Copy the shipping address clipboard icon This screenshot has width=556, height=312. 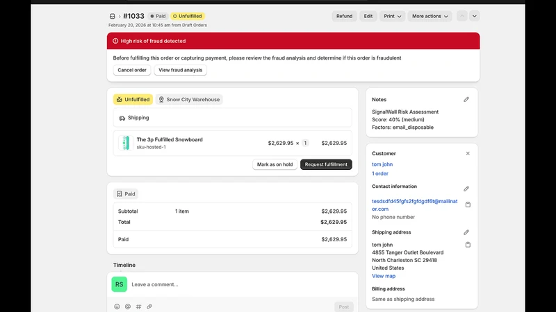click(x=468, y=245)
